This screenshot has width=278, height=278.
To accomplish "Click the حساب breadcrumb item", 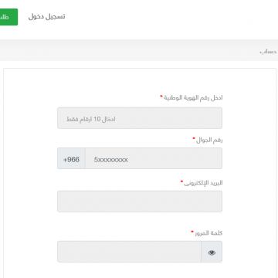I will click(x=268, y=52).
